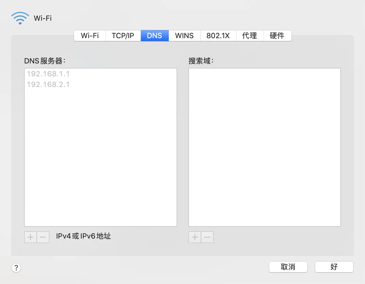Add a search domain with plus button

click(195, 237)
